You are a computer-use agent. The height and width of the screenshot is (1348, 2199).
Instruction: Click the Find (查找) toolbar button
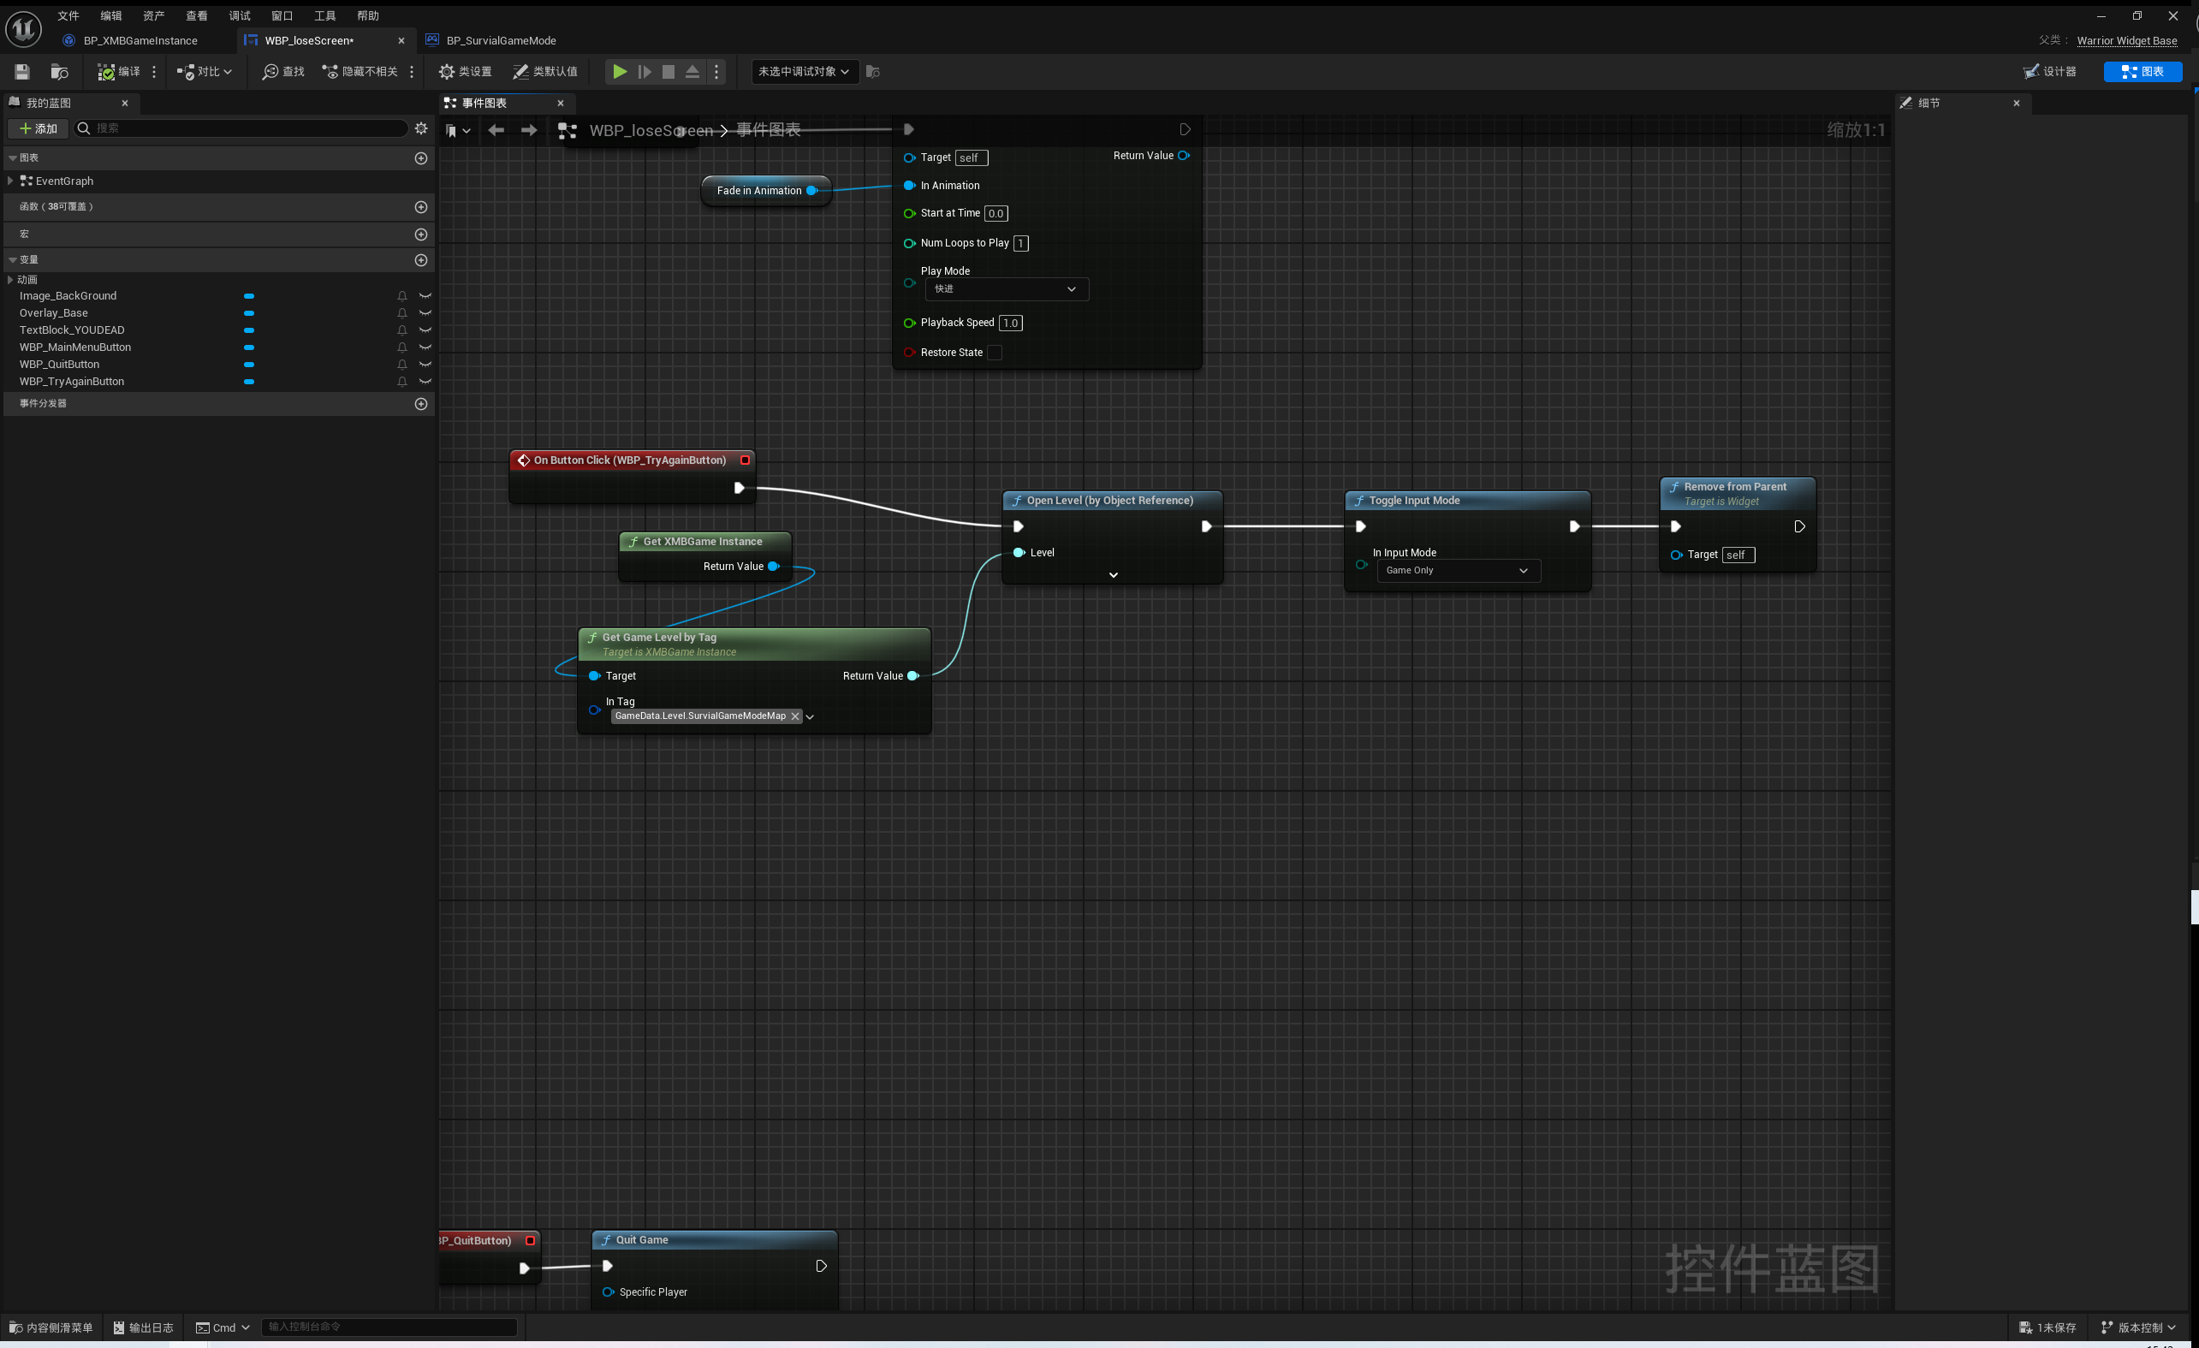pyautogui.click(x=283, y=71)
